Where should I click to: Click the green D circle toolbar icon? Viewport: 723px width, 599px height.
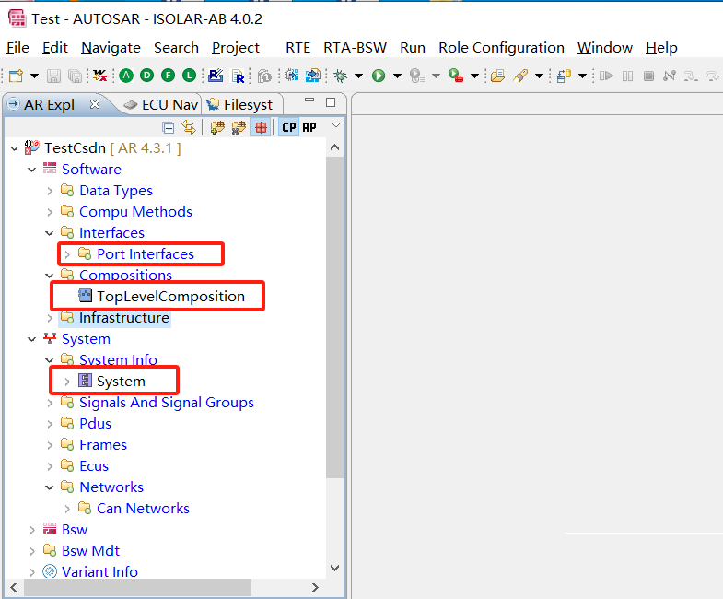point(146,76)
